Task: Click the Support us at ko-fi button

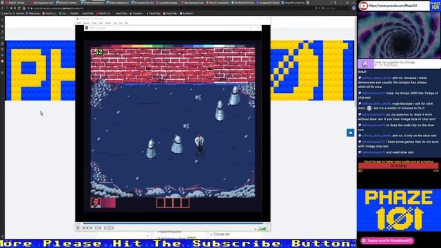Action: coord(387,240)
